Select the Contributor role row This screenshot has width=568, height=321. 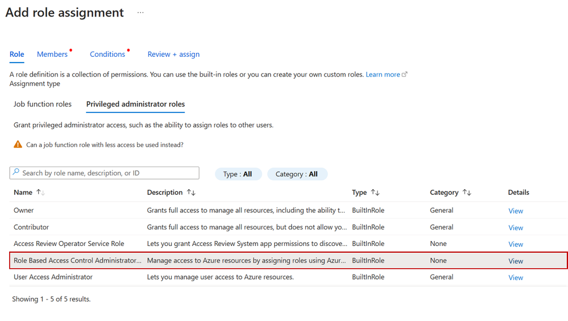pos(31,227)
